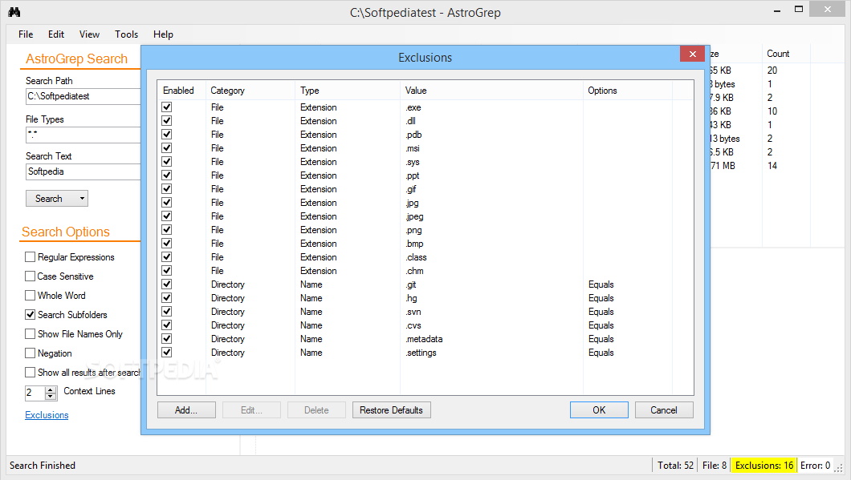Open the File menu
The height and width of the screenshot is (480, 851).
26,34
